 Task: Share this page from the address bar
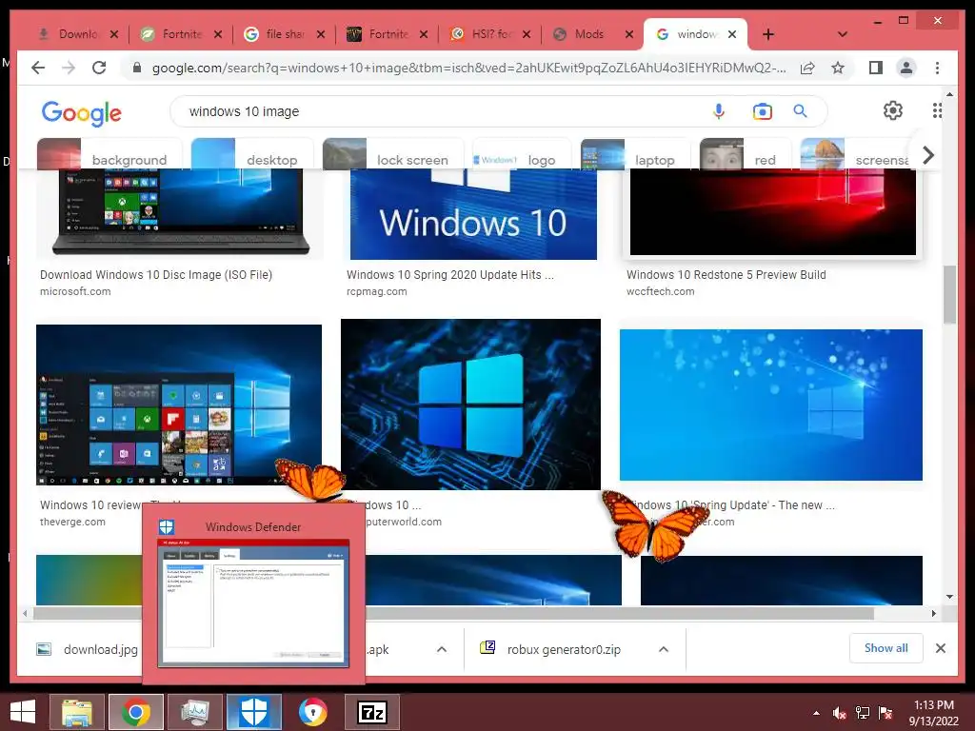[807, 68]
